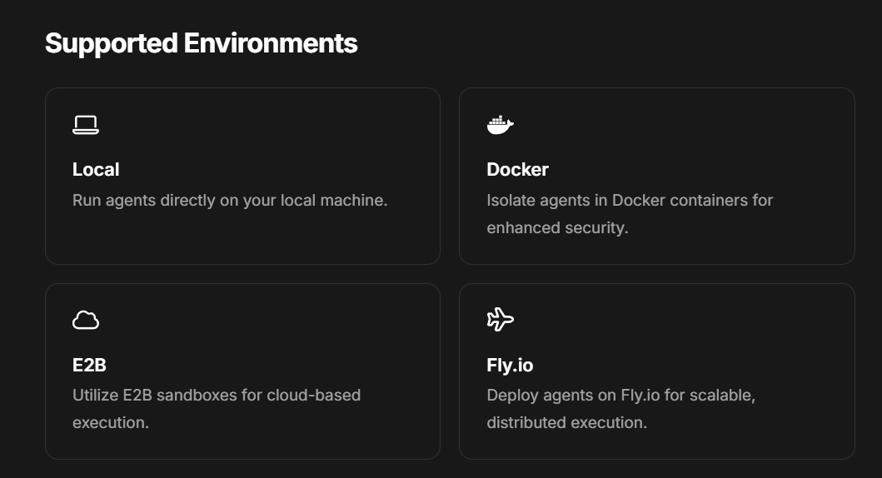
Task: Choose the E2B title
Action: [89, 365]
